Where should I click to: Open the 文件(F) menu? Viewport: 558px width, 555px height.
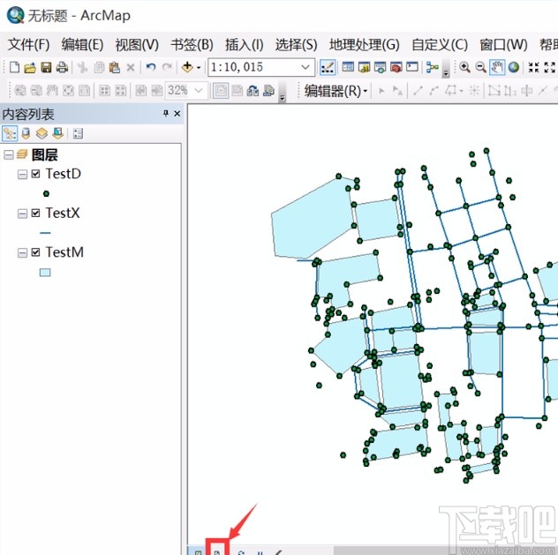(x=28, y=45)
